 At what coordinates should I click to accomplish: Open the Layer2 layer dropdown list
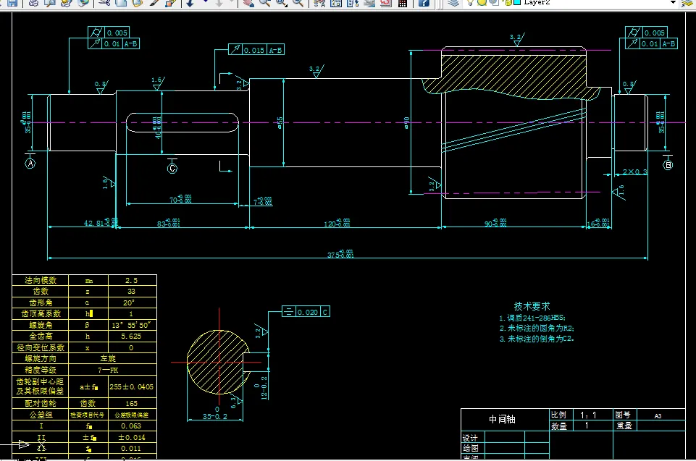[x=673, y=2]
